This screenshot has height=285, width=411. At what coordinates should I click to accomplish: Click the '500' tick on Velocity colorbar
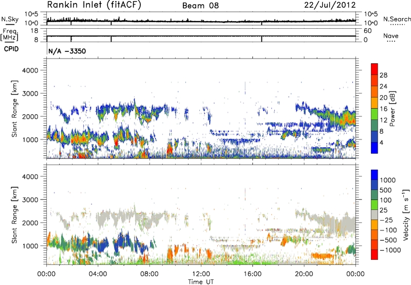pos(387,190)
